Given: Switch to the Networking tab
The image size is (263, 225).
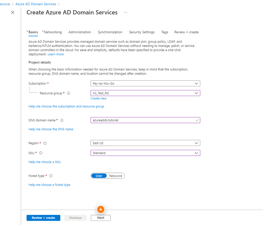Looking at the screenshot, I should pyautogui.click(x=53, y=32).
